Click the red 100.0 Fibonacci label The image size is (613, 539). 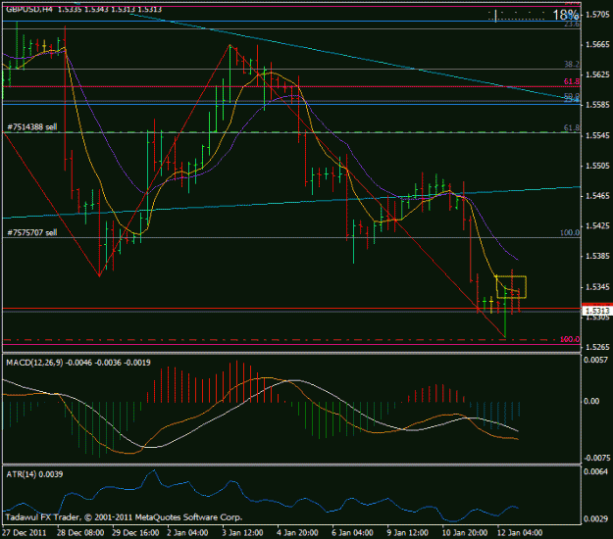pyautogui.click(x=570, y=339)
